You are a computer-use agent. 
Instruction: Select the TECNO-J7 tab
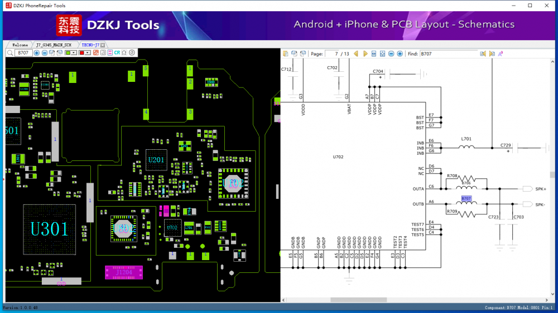pos(90,45)
